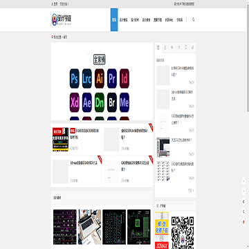This screenshot has height=249, width=249.
Task: Click the floating scroll-to-top arrow button
Action: 243,181
